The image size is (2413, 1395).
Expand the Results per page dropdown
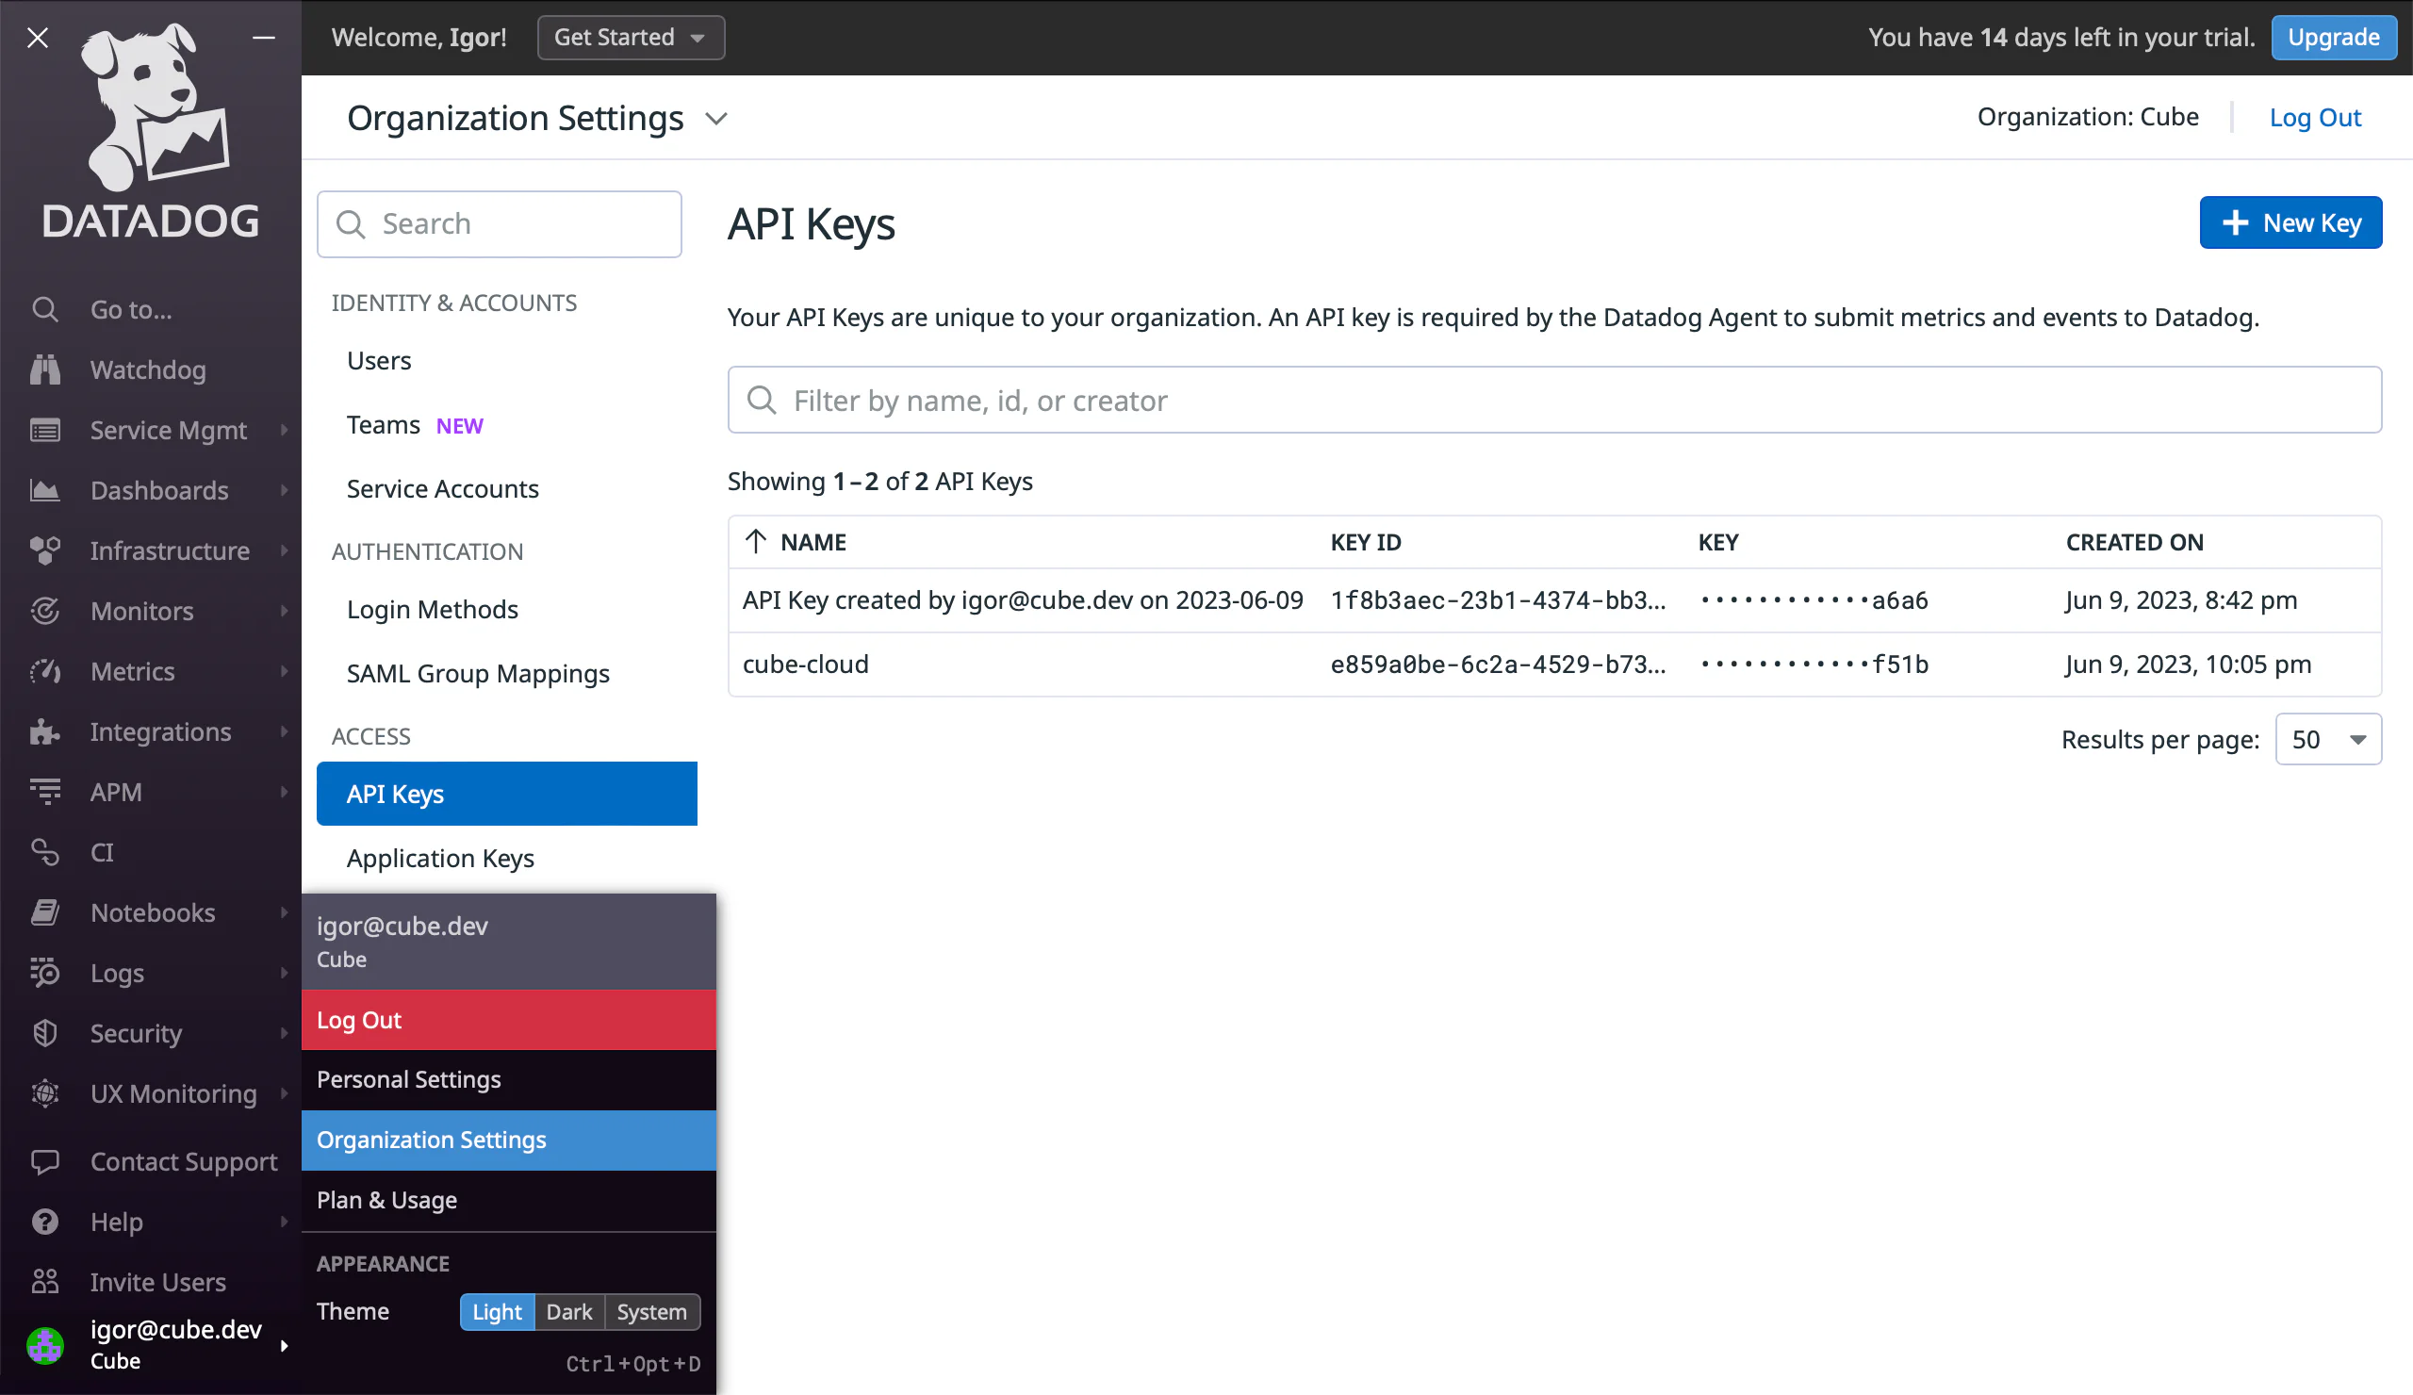2328,739
